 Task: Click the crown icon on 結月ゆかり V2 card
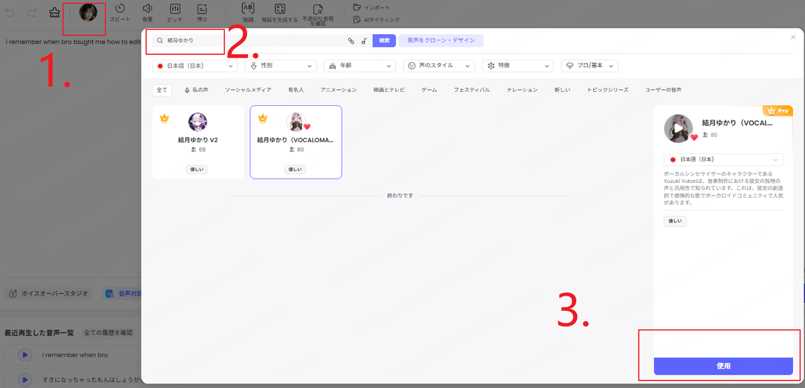click(x=164, y=118)
